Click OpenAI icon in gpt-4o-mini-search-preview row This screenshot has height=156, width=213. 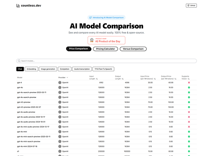(60, 141)
